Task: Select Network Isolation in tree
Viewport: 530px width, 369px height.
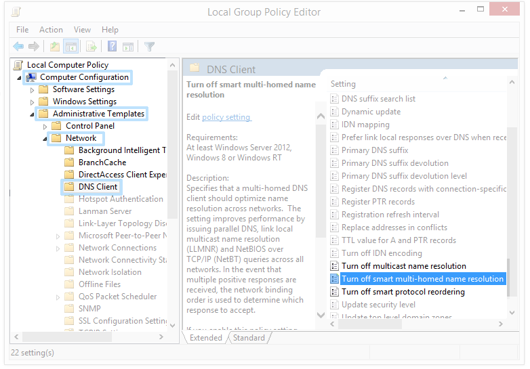Action: 110,272
